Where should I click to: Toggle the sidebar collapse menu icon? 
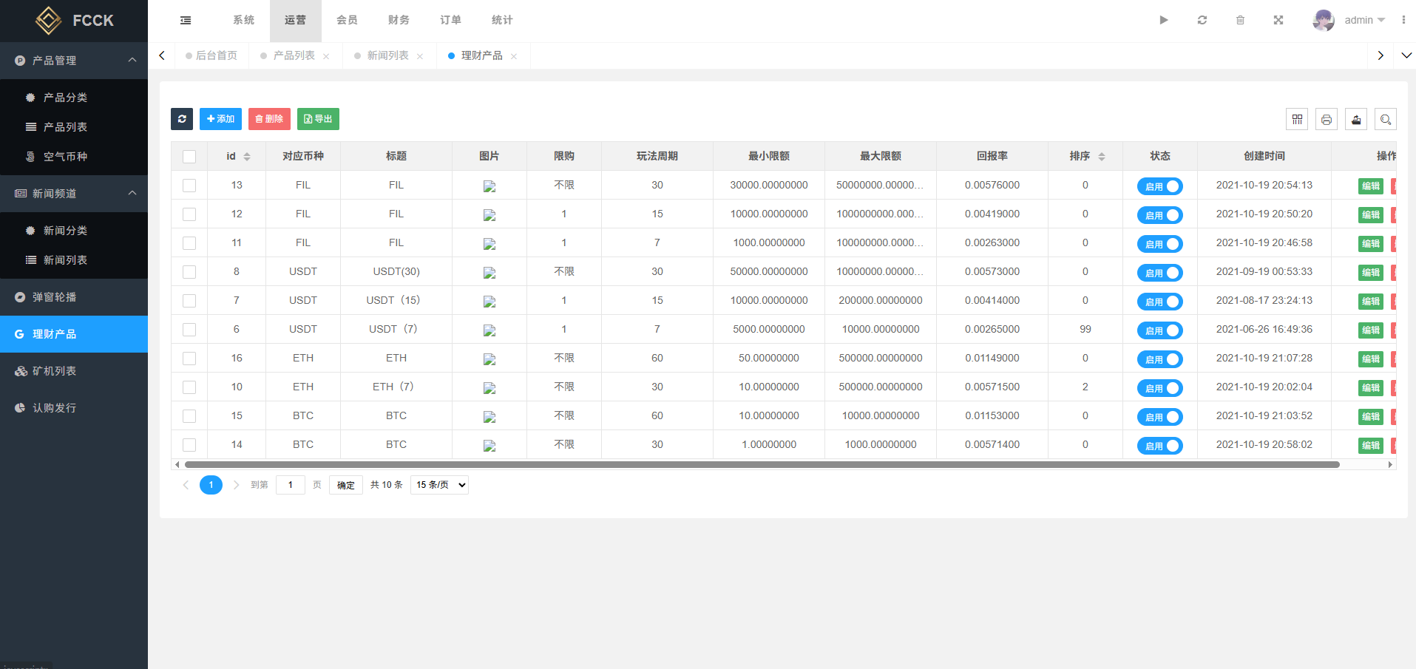click(x=186, y=20)
